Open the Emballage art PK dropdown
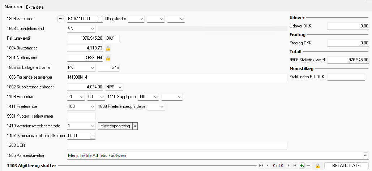372x171 pixels. (93, 67)
